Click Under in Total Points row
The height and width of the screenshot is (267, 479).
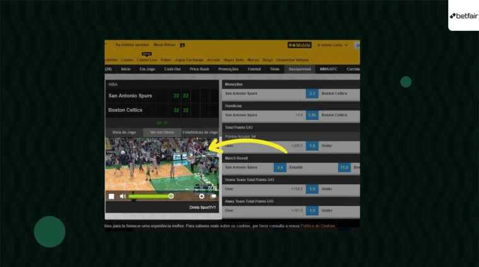[x=326, y=146]
